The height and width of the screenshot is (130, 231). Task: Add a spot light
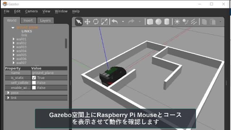[186, 22]
